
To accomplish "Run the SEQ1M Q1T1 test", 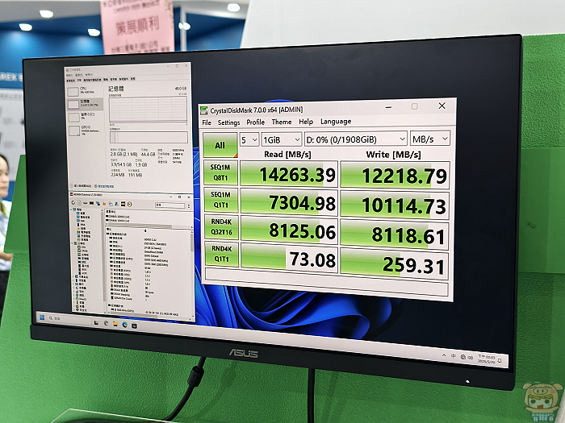I will point(220,200).
